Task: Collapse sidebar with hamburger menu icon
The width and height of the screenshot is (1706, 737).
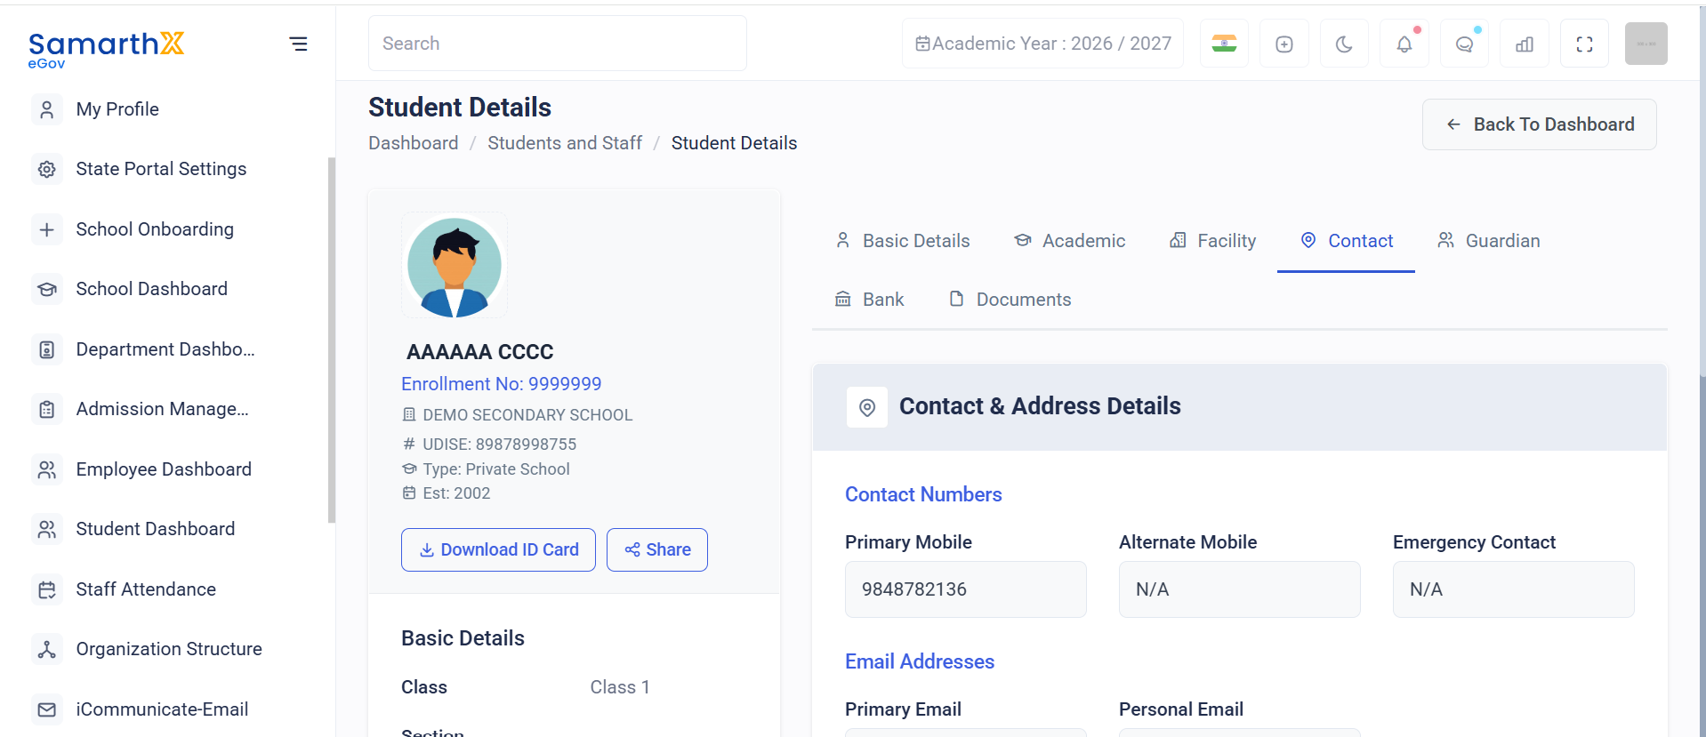Action: pyautogui.click(x=298, y=44)
